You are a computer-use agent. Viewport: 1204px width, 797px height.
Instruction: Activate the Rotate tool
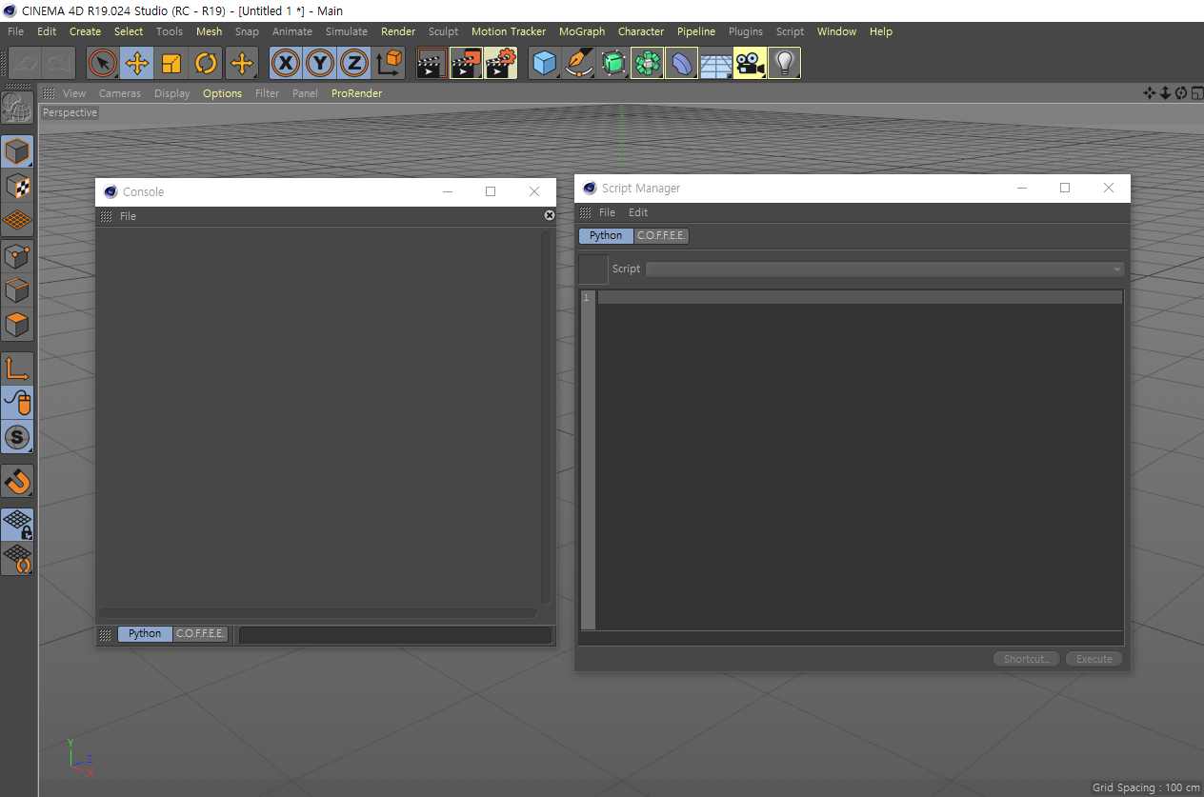206,64
